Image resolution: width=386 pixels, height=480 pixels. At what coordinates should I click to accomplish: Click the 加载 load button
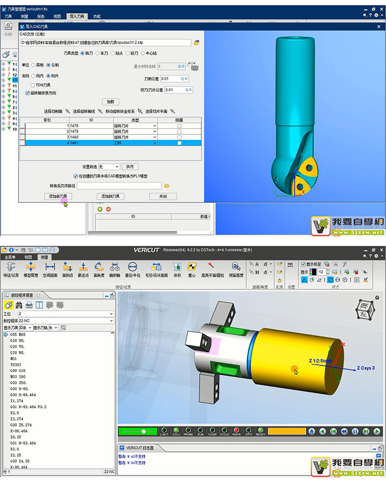(110, 101)
